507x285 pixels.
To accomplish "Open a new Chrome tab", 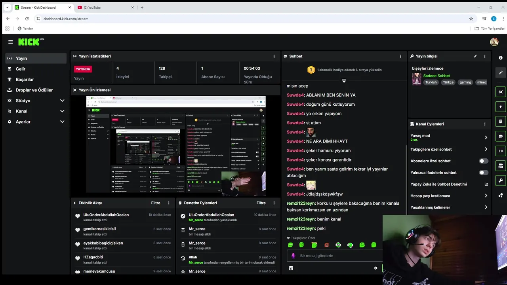I will click(142, 7).
